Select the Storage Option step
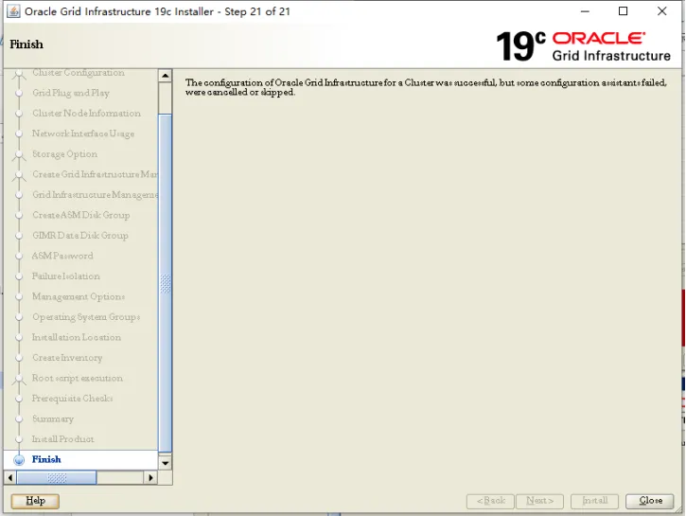686x516 pixels. pyautogui.click(x=64, y=154)
